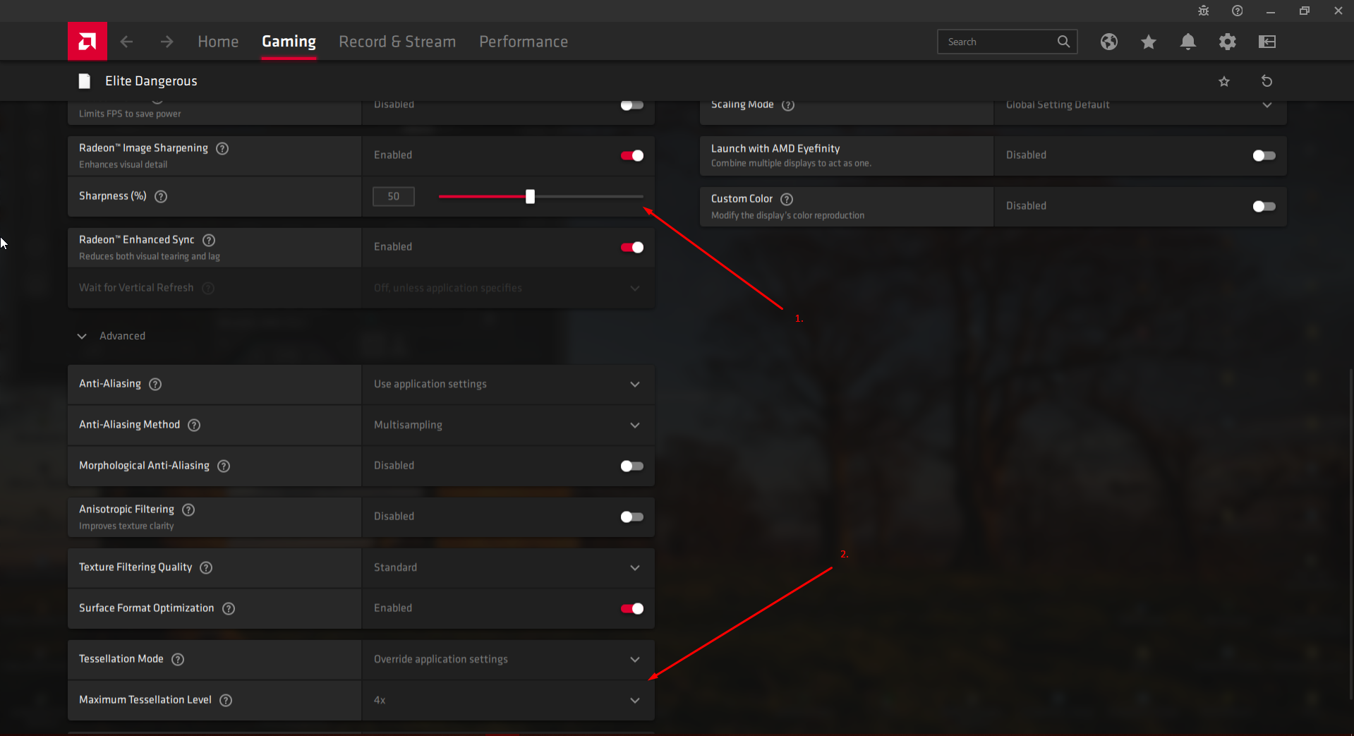Show help for Anti-Aliasing Method
The height and width of the screenshot is (736, 1354).
pos(194,425)
